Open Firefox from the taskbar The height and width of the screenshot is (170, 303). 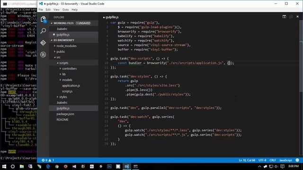65,166
